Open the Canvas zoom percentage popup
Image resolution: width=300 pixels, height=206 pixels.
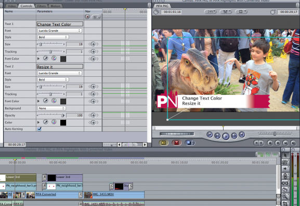210,11
